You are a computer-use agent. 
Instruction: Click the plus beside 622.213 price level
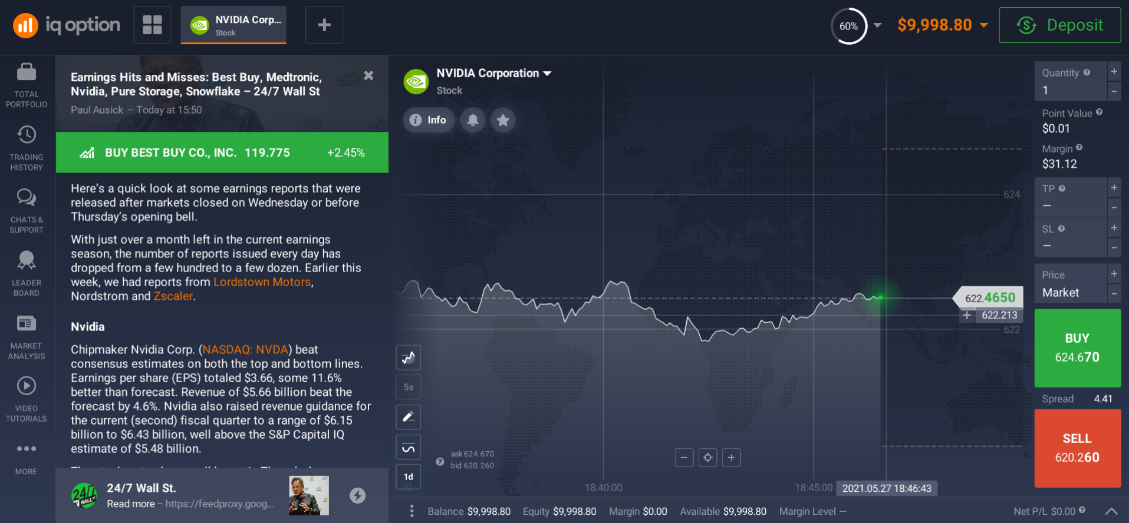pyautogui.click(x=967, y=316)
